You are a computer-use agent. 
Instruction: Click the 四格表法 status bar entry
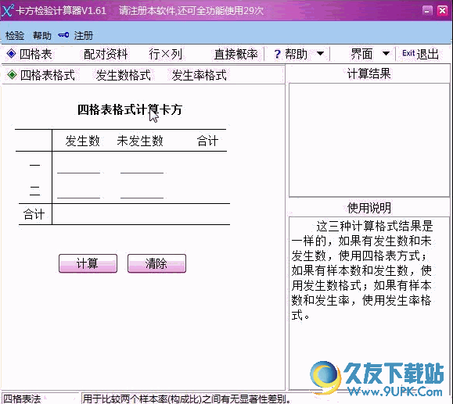[x=22, y=399]
